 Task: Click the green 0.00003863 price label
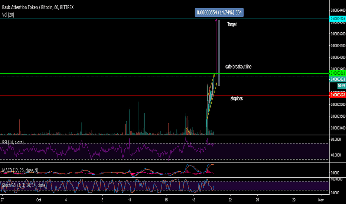point(337,73)
